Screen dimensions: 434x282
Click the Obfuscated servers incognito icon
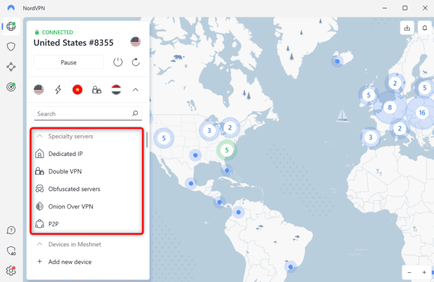pos(40,189)
